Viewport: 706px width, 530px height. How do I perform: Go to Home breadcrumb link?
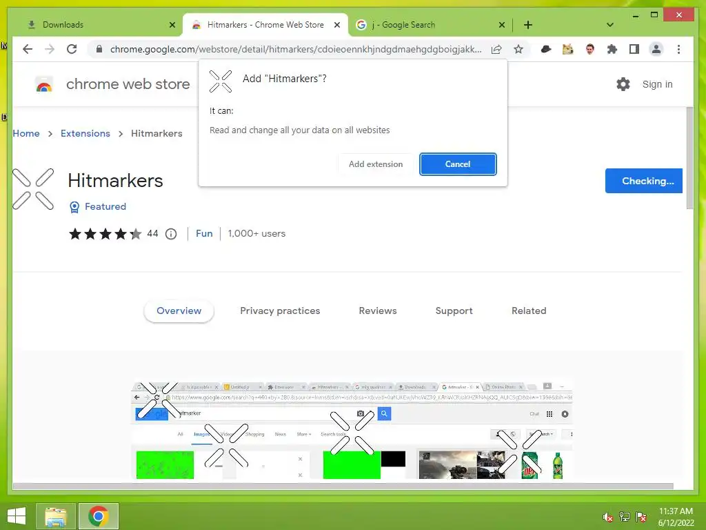tap(26, 133)
